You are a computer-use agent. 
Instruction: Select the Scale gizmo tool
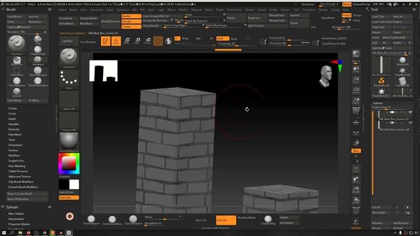coord(137,41)
